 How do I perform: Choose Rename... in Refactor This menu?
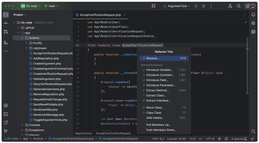[x=164, y=58]
